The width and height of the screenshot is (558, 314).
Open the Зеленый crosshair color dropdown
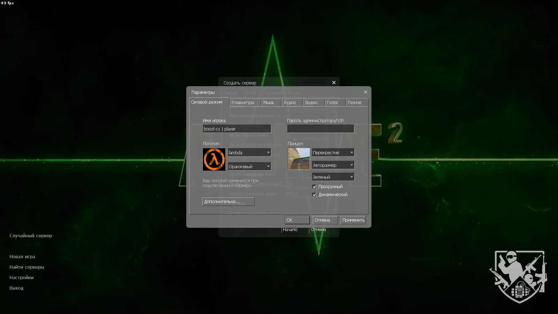(333, 177)
